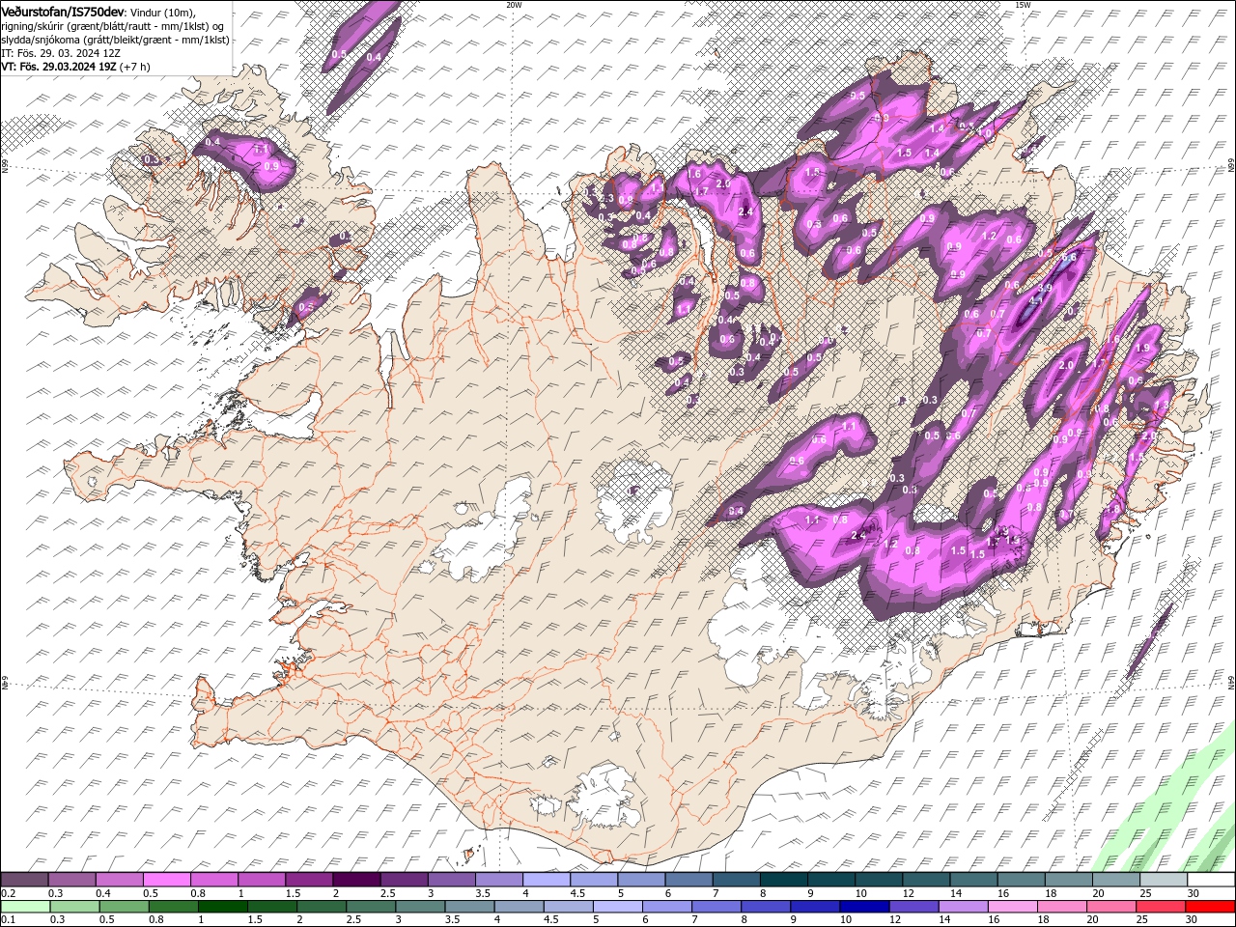Click the Veðurstofan/IS750dev title text

pyautogui.click(x=63, y=11)
